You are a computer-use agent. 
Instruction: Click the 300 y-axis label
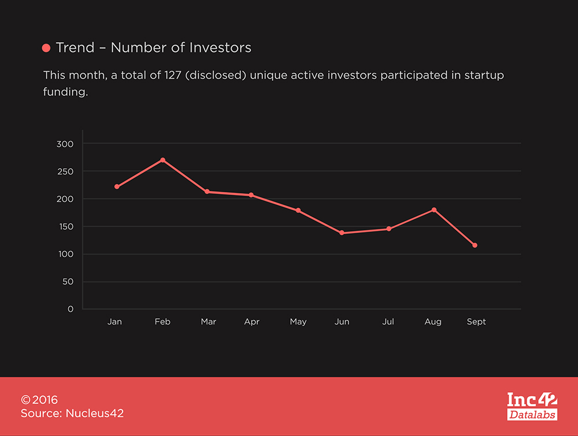pyautogui.click(x=66, y=144)
